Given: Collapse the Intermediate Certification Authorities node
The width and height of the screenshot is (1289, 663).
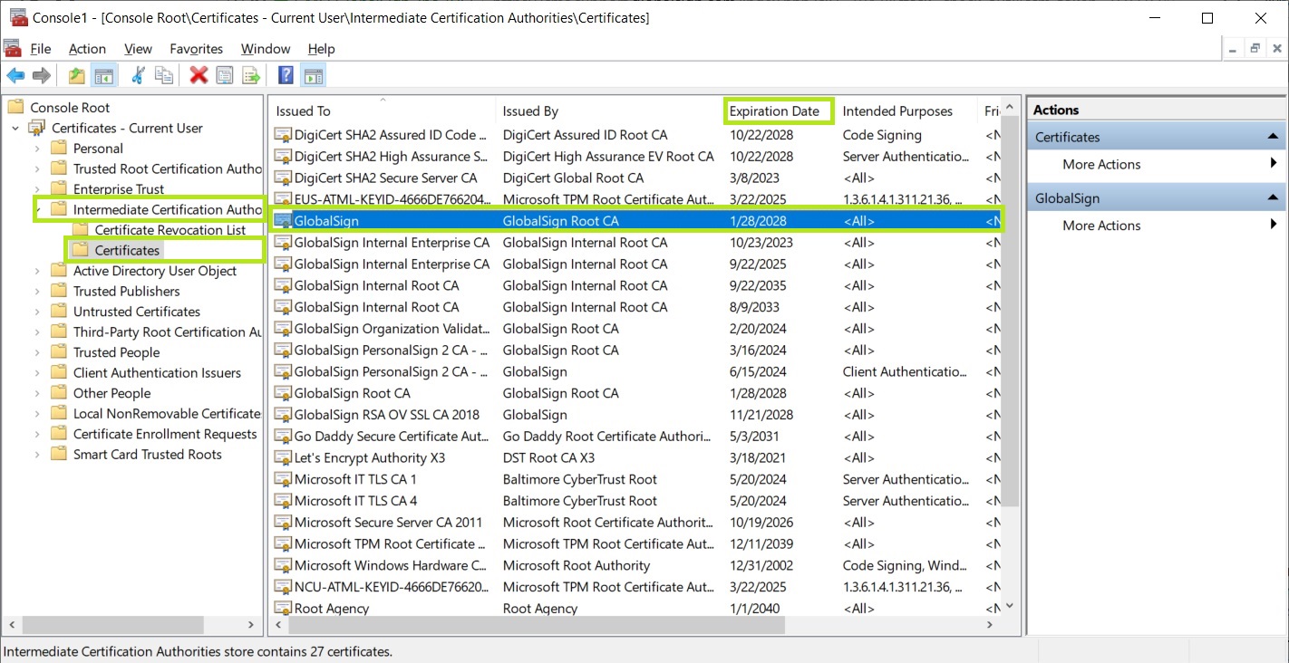Looking at the screenshot, I should [37, 210].
